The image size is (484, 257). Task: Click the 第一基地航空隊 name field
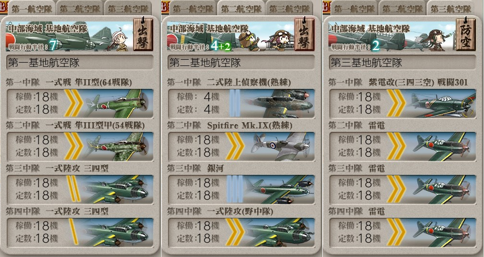pyautogui.click(x=80, y=63)
